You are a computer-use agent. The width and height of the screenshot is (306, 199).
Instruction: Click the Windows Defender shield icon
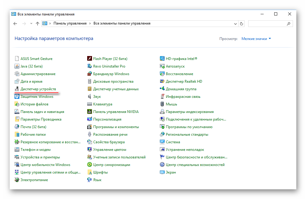click(x=17, y=97)
